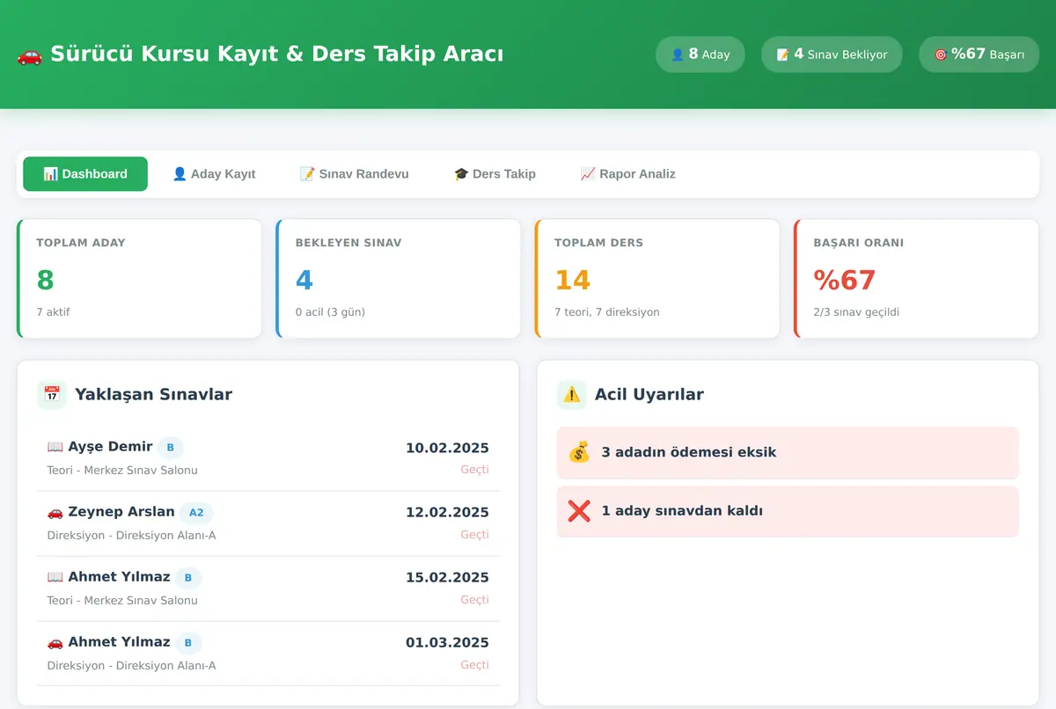This screenshot has width=1056, height=709.
Task: Open the Bekleyen Sınav stat card
Action: (398, 279)
